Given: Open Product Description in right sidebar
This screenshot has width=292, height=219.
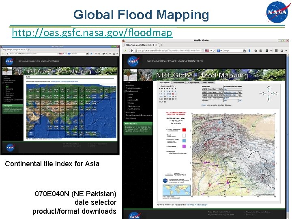Looking at the screenshot, I should (133, 88).
